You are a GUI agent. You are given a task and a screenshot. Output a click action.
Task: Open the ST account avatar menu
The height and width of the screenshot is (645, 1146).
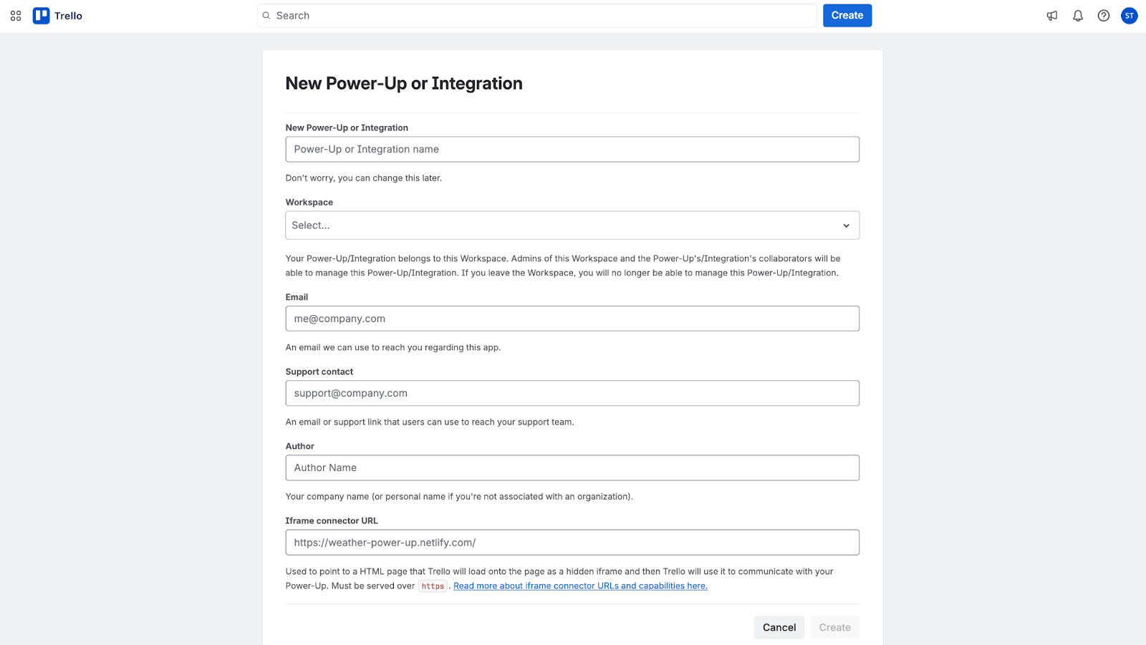point(1129,16)
